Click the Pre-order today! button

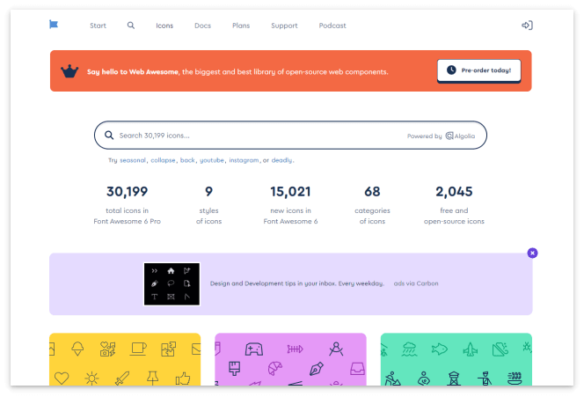(x=479, y=70)
